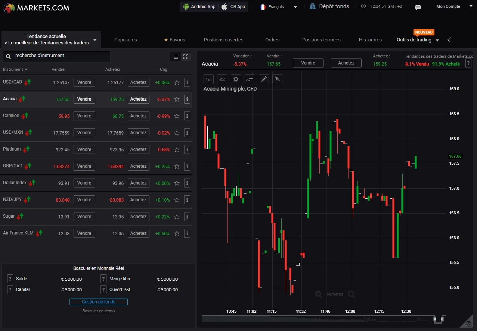
Task: Select the pencil drawing tool
Action: (264, 79)
